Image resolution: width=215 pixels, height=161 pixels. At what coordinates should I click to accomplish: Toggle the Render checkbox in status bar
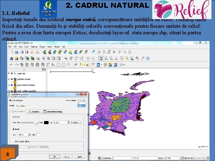click(x=186, y=158)
